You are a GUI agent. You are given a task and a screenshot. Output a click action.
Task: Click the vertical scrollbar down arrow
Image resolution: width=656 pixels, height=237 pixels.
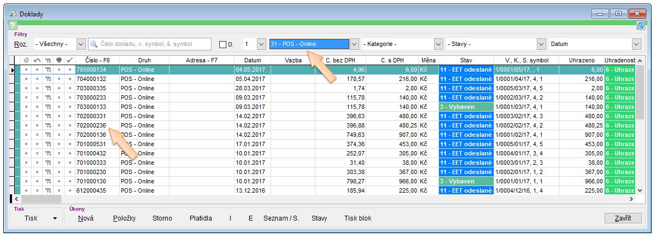(641, 189)
